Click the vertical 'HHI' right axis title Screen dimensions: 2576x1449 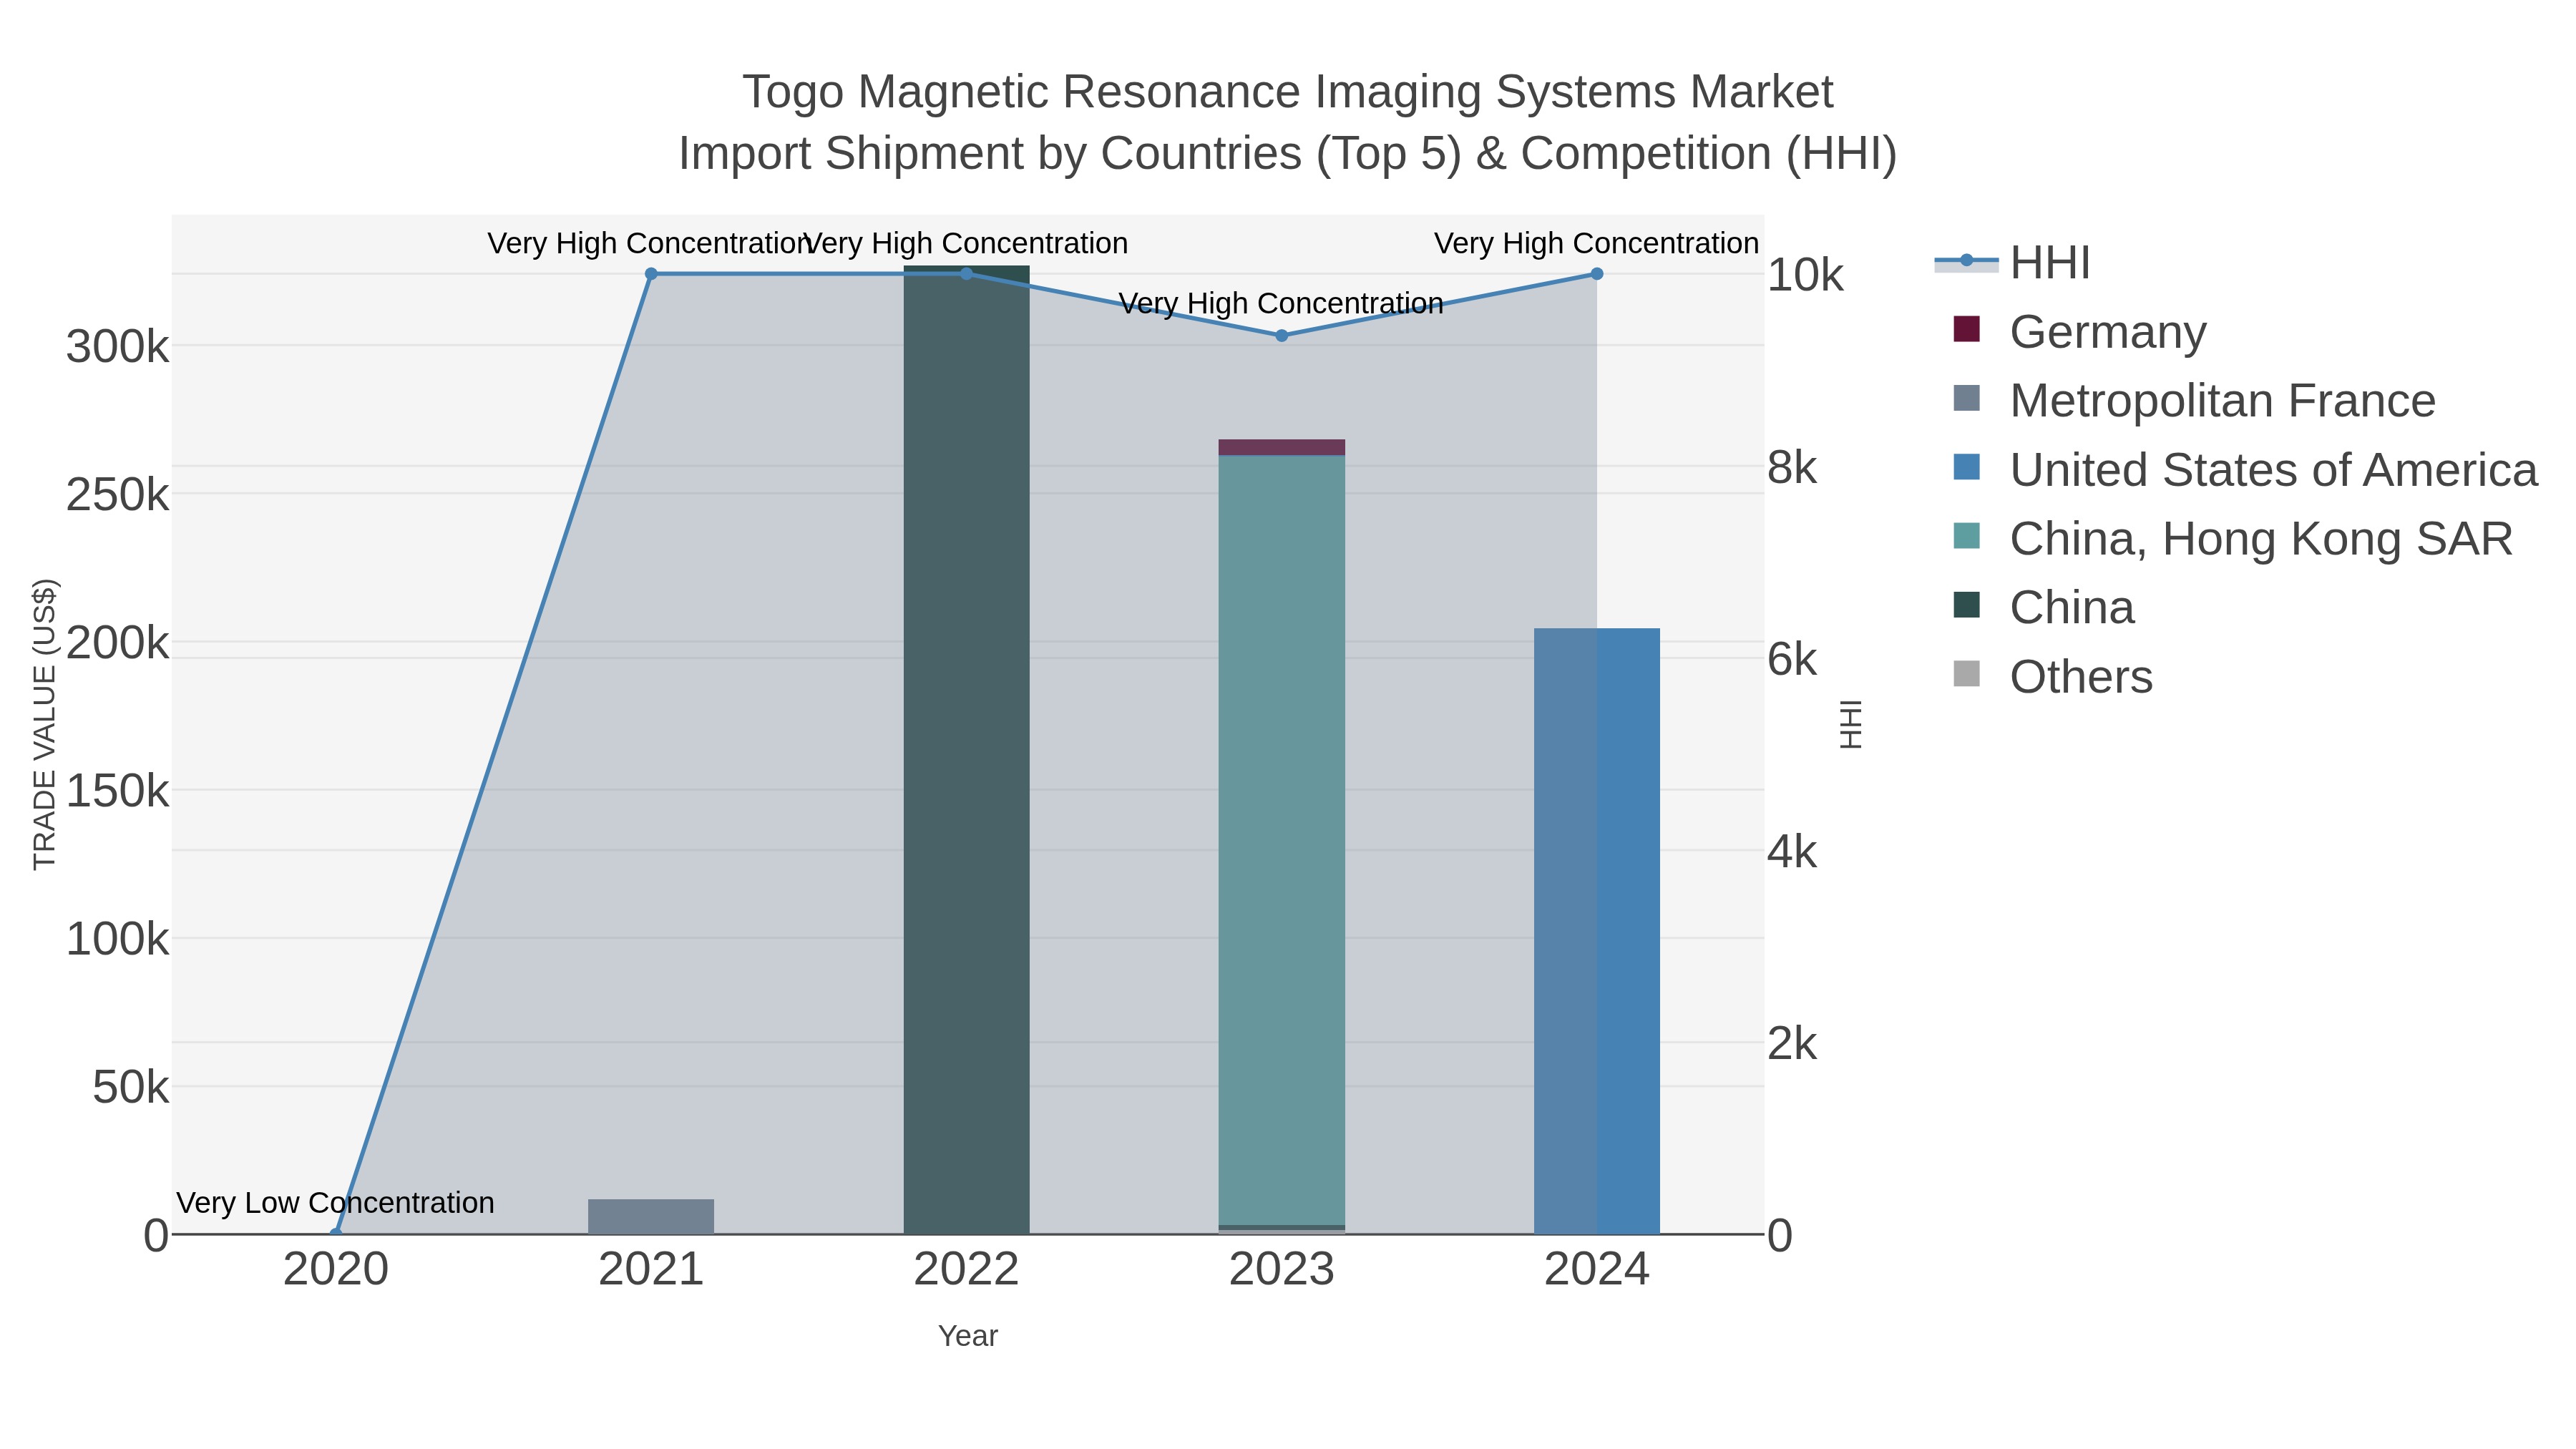point(1851,724)
